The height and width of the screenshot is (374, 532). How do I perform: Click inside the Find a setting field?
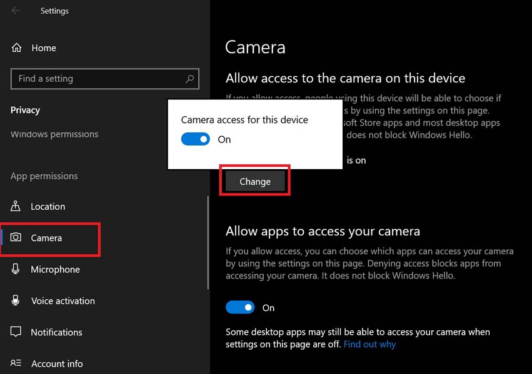click(x=94, y=79)
